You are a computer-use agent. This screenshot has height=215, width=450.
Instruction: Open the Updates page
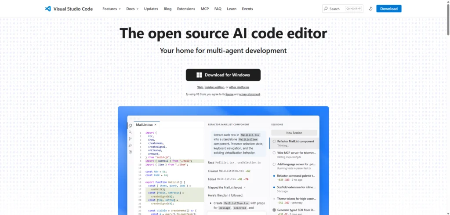(x=151, y=9)
